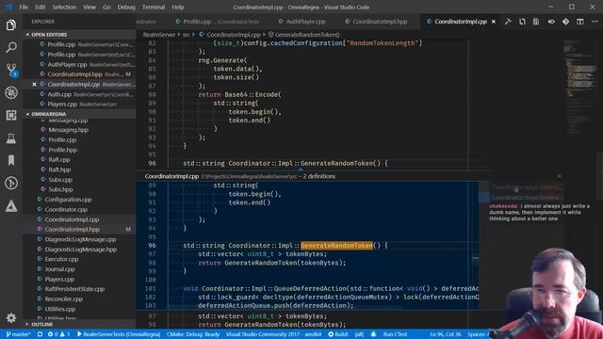Image resolution: width=603 pixels, height=339 pixels.
Task: Toggle the file blame eye icon in toolbar
Action: tap(551, 22)
